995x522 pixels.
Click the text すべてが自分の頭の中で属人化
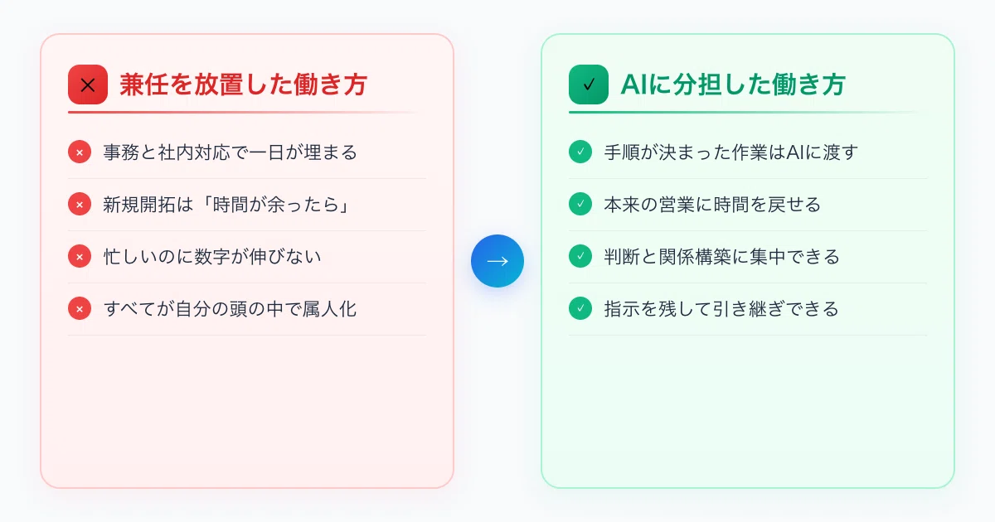click(x=231, y=309)
